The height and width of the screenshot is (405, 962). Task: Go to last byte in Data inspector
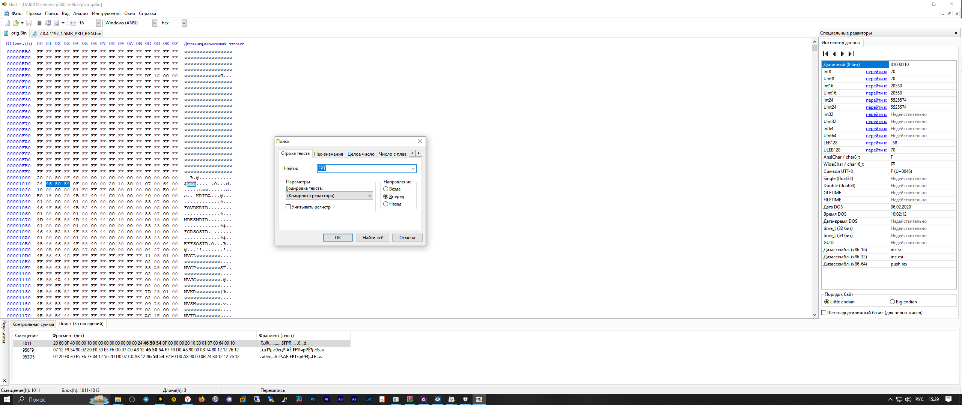tap(851, 54)
